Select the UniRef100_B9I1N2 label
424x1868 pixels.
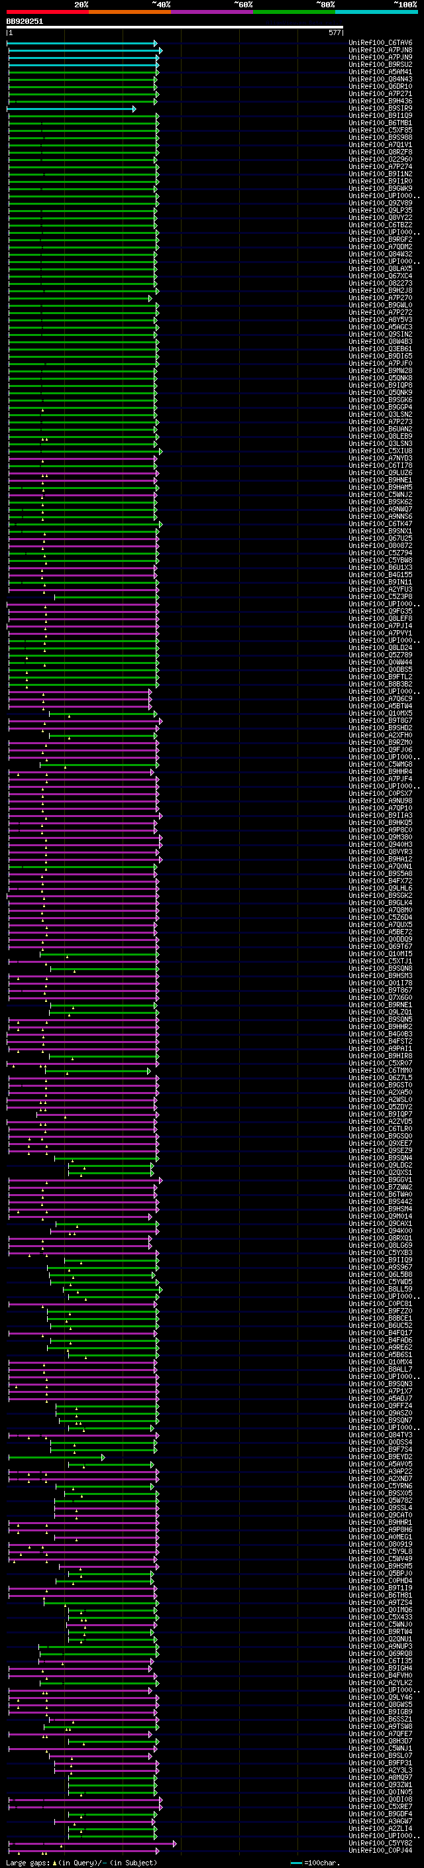coord(380,174)
